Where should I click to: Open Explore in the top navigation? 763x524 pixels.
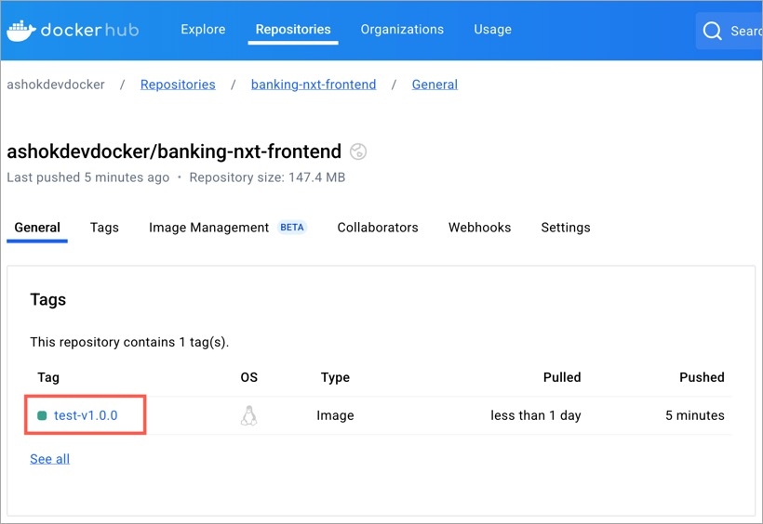[x=203, y=30]
